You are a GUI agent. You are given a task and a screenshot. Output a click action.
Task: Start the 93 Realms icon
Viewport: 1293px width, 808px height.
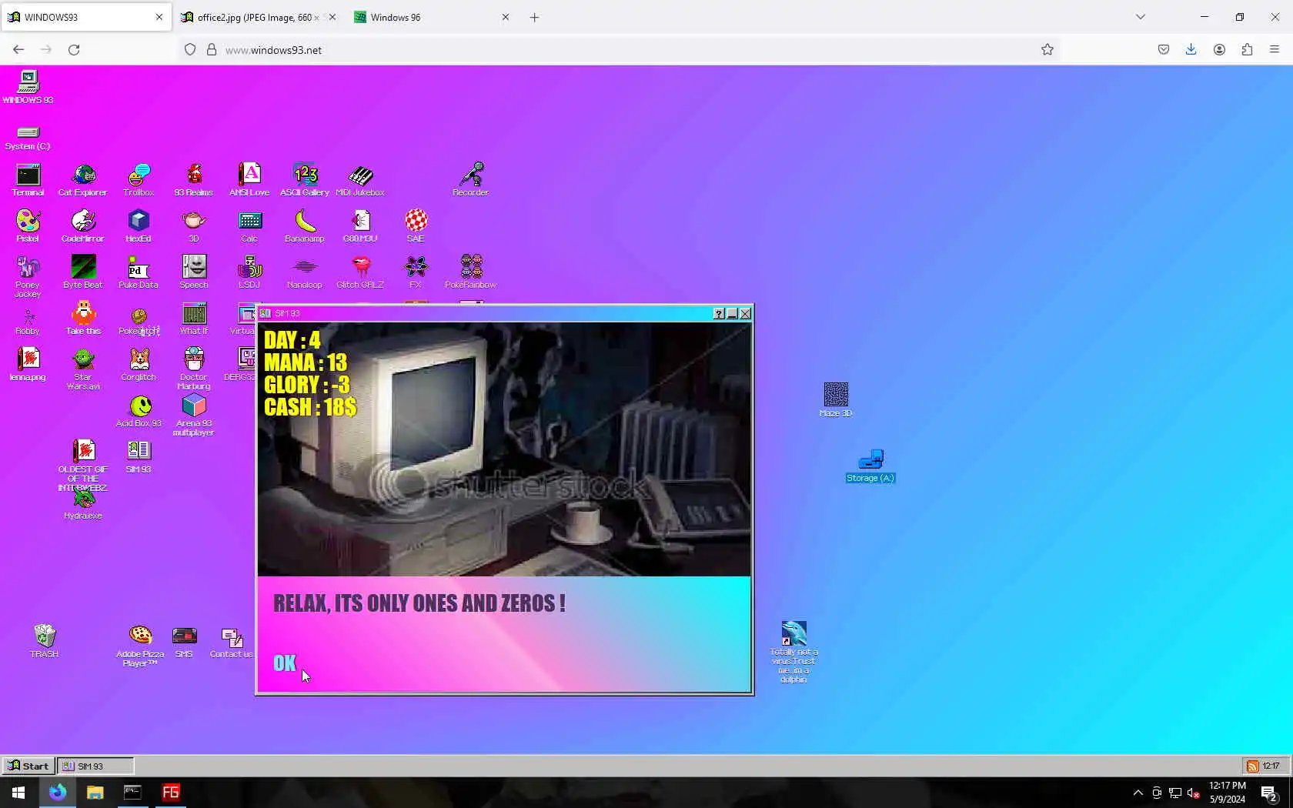click(194, 180)
